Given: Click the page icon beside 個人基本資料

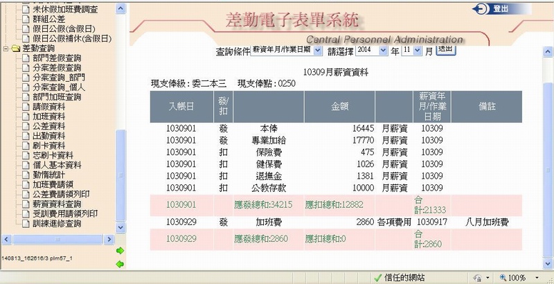Looking at the screenshot, I should click(26, 165).
